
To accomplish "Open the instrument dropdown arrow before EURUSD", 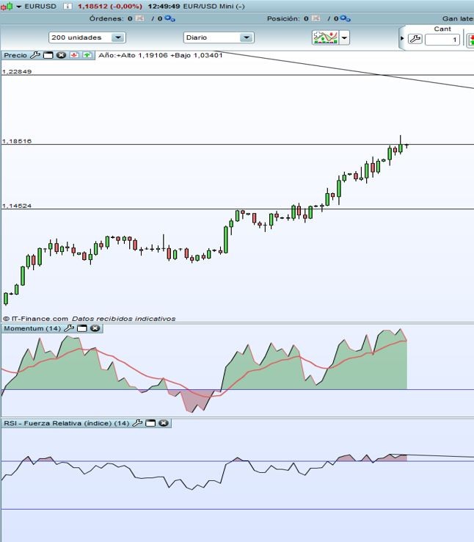I will [x=19, y=7].
